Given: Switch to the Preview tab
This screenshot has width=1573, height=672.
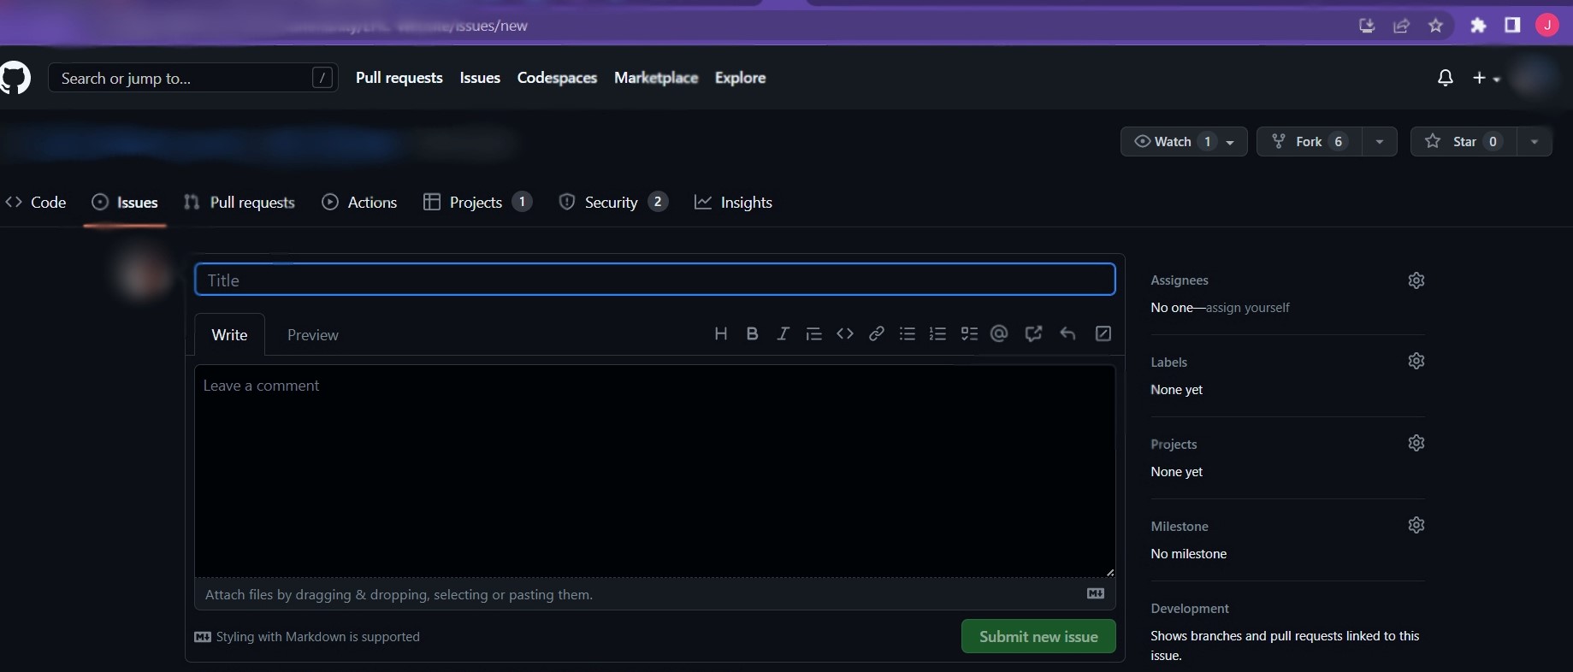Looking at the screenshot, I should pyautogui.click(x=313, y=335).
